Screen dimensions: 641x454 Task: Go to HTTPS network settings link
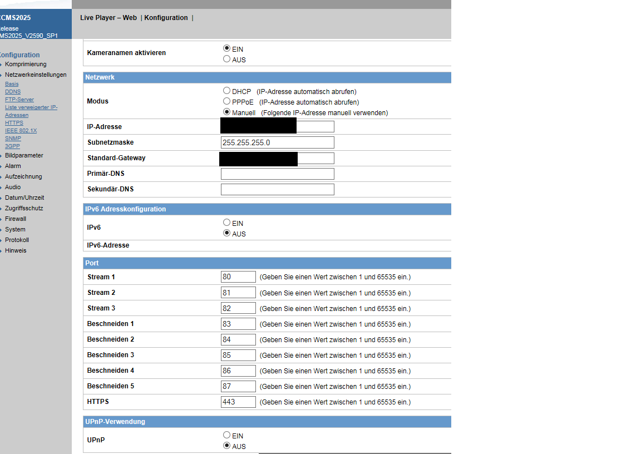pyautogui.click(x=14, y=123)
